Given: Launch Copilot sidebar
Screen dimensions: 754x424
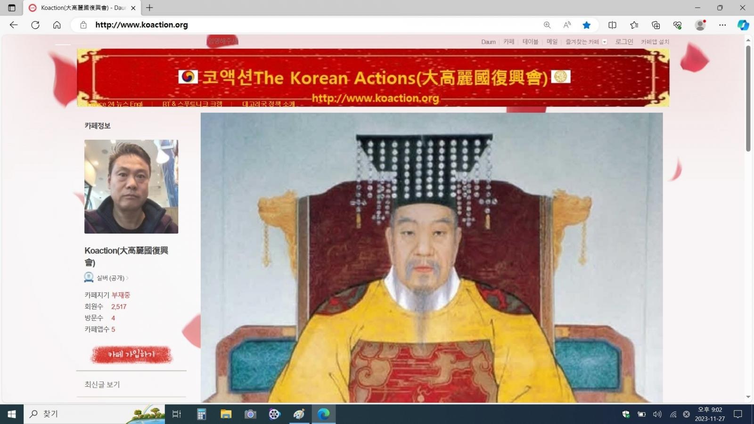Looking at the screenshot, I should (743, 25).
